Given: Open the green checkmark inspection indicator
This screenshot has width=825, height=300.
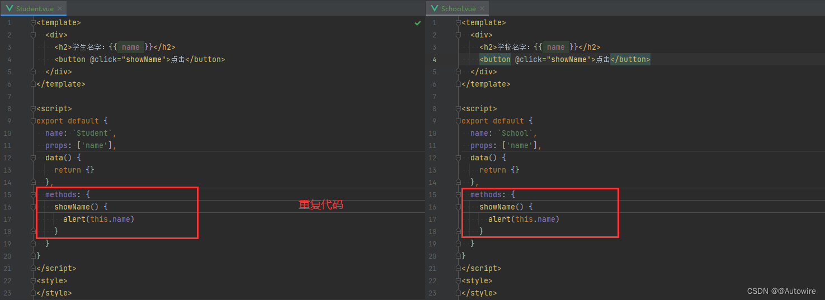Looking at the screenshot, I should (x=417, y=23).
